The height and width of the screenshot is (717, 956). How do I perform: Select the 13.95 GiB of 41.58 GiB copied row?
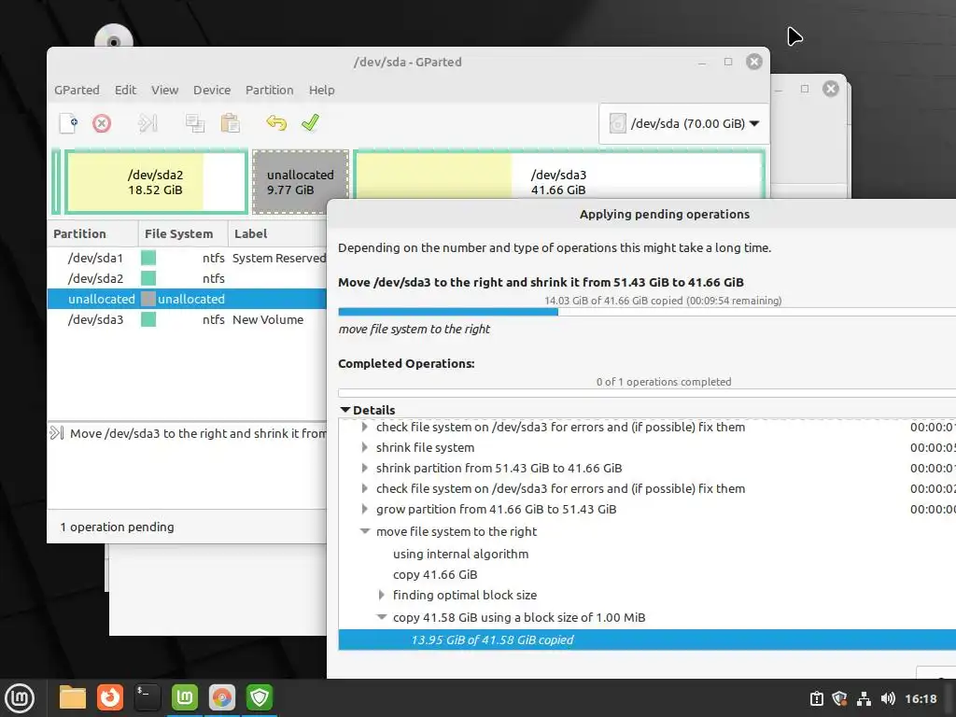(x=647, y=640)
